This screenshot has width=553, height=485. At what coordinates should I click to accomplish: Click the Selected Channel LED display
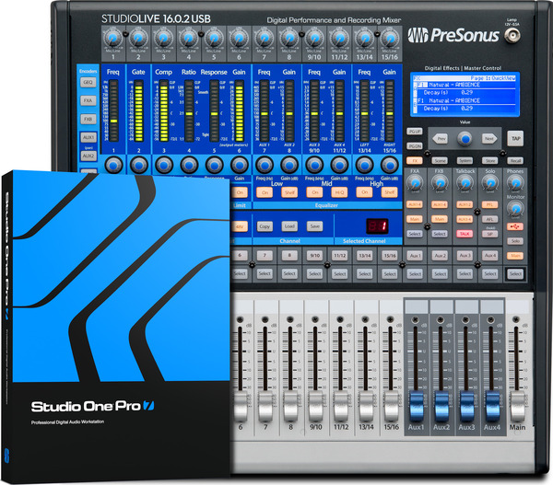(377, 225)
